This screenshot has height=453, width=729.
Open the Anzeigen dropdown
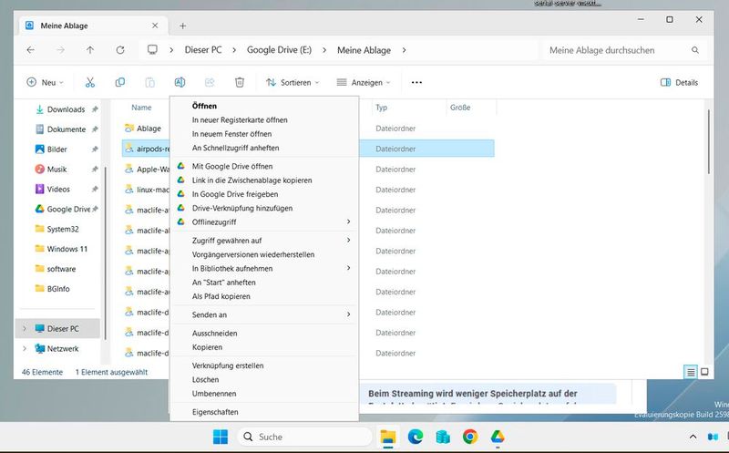(x=363, y=82)
